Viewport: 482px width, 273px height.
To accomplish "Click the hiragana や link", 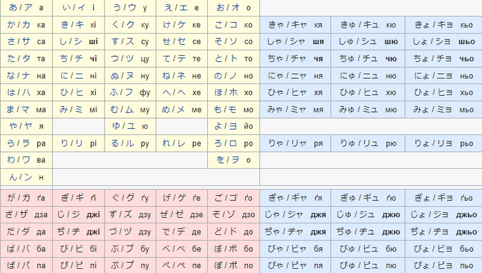I will click(13, 126).
